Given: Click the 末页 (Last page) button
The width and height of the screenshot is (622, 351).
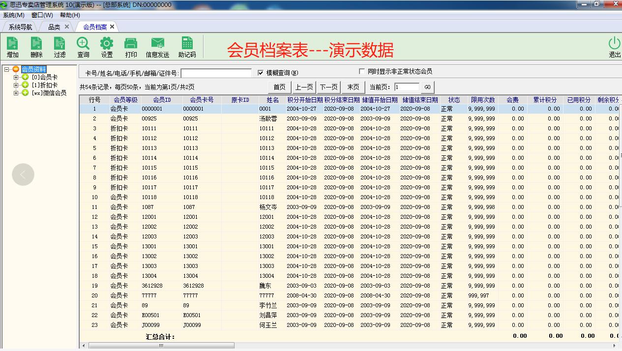Looking at the screenshot, I should point(353,87).
